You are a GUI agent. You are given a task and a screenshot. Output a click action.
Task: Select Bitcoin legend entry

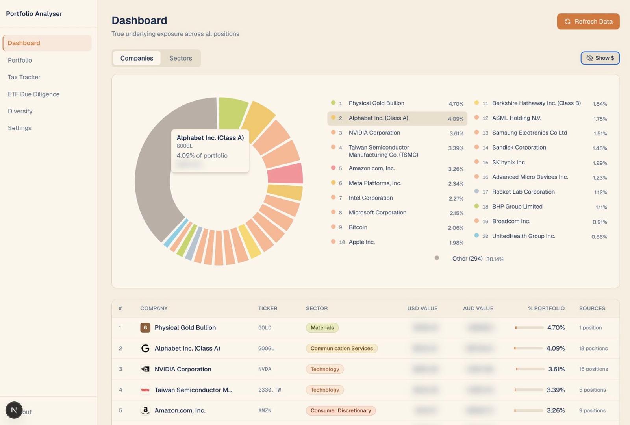click(397, 227)
